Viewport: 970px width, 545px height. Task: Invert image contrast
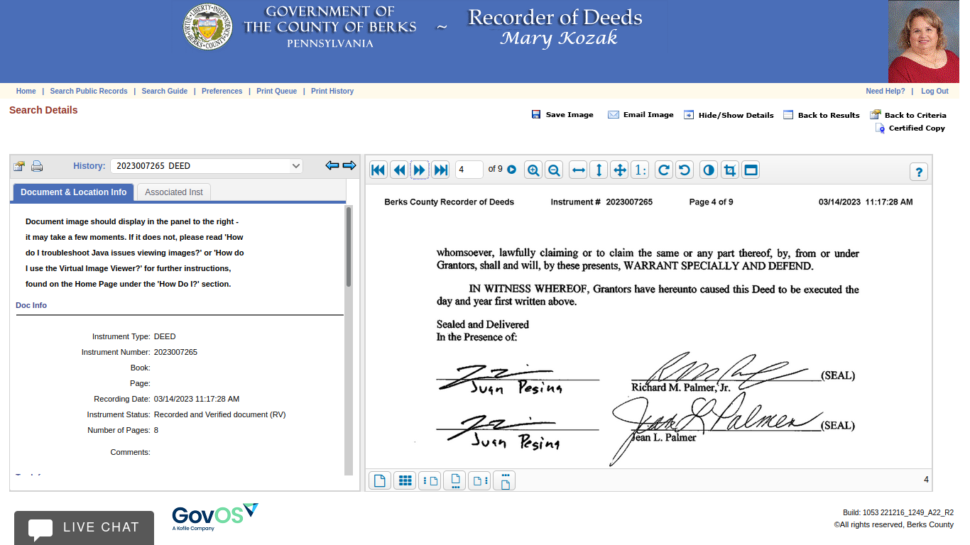tap(709, 170)
